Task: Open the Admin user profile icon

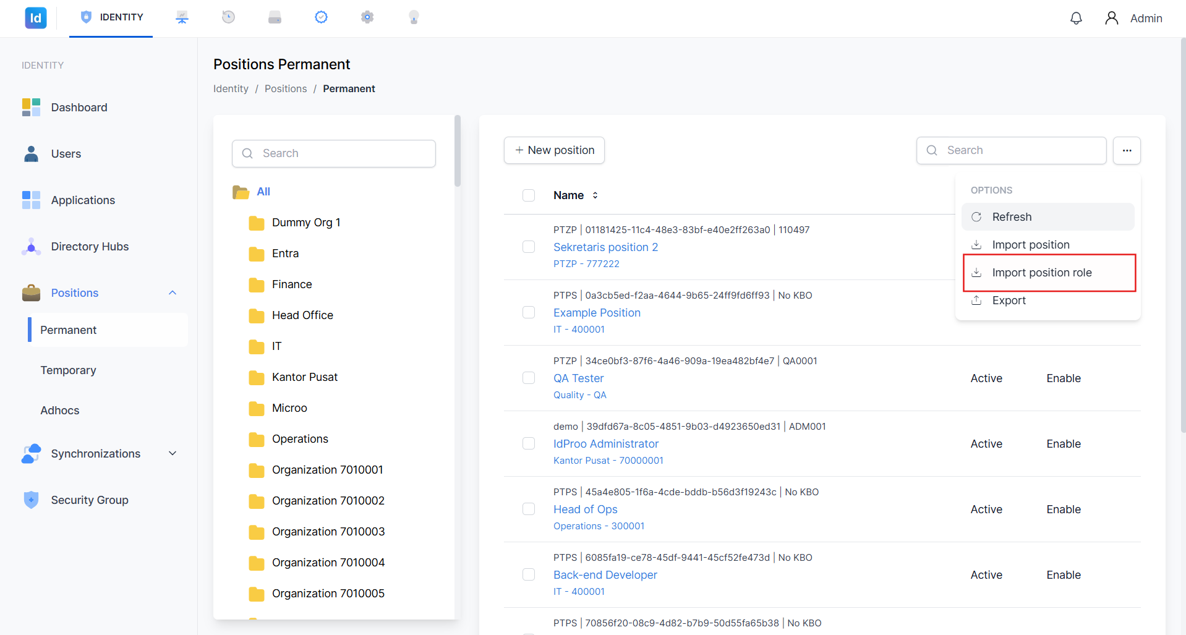Action: (x=1111, y=19)
